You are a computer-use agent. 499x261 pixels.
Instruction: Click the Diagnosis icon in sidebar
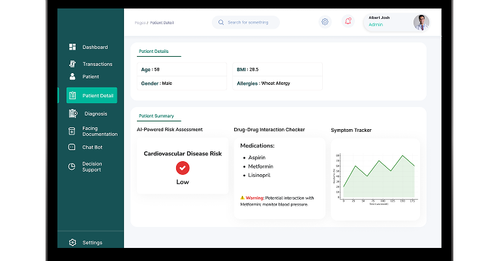73,114
